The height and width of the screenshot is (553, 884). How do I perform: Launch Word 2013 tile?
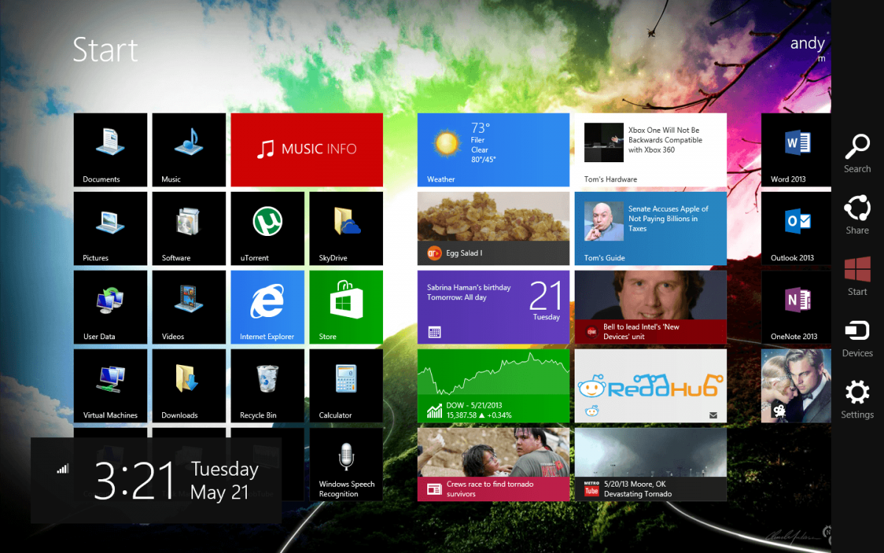click(x=796, y=150)
